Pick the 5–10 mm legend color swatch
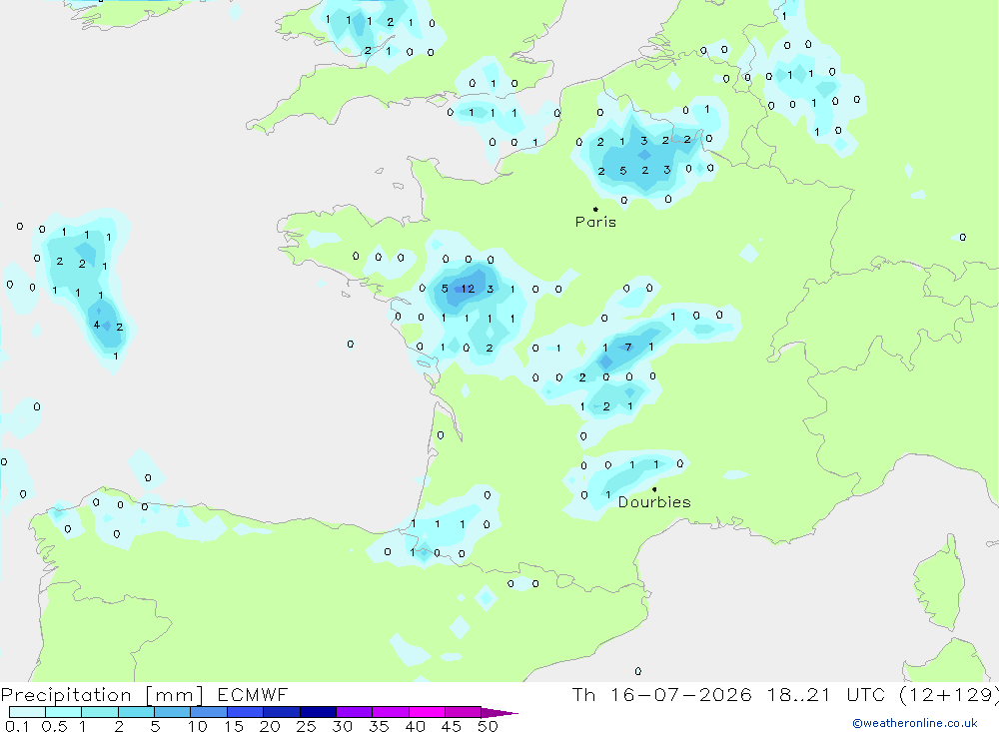Image resolution: width=999 pixels, height=732 pixels. point(172,712)
